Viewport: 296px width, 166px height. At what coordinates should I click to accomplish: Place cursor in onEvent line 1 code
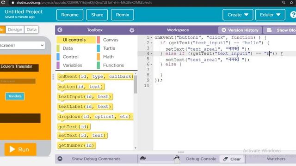tap(210, 38)
